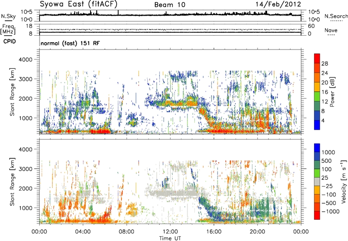348x241 pixels.
Task: Click the '20' label on Power colorbar
Action: pyautogui.click(x=325, y=83)
